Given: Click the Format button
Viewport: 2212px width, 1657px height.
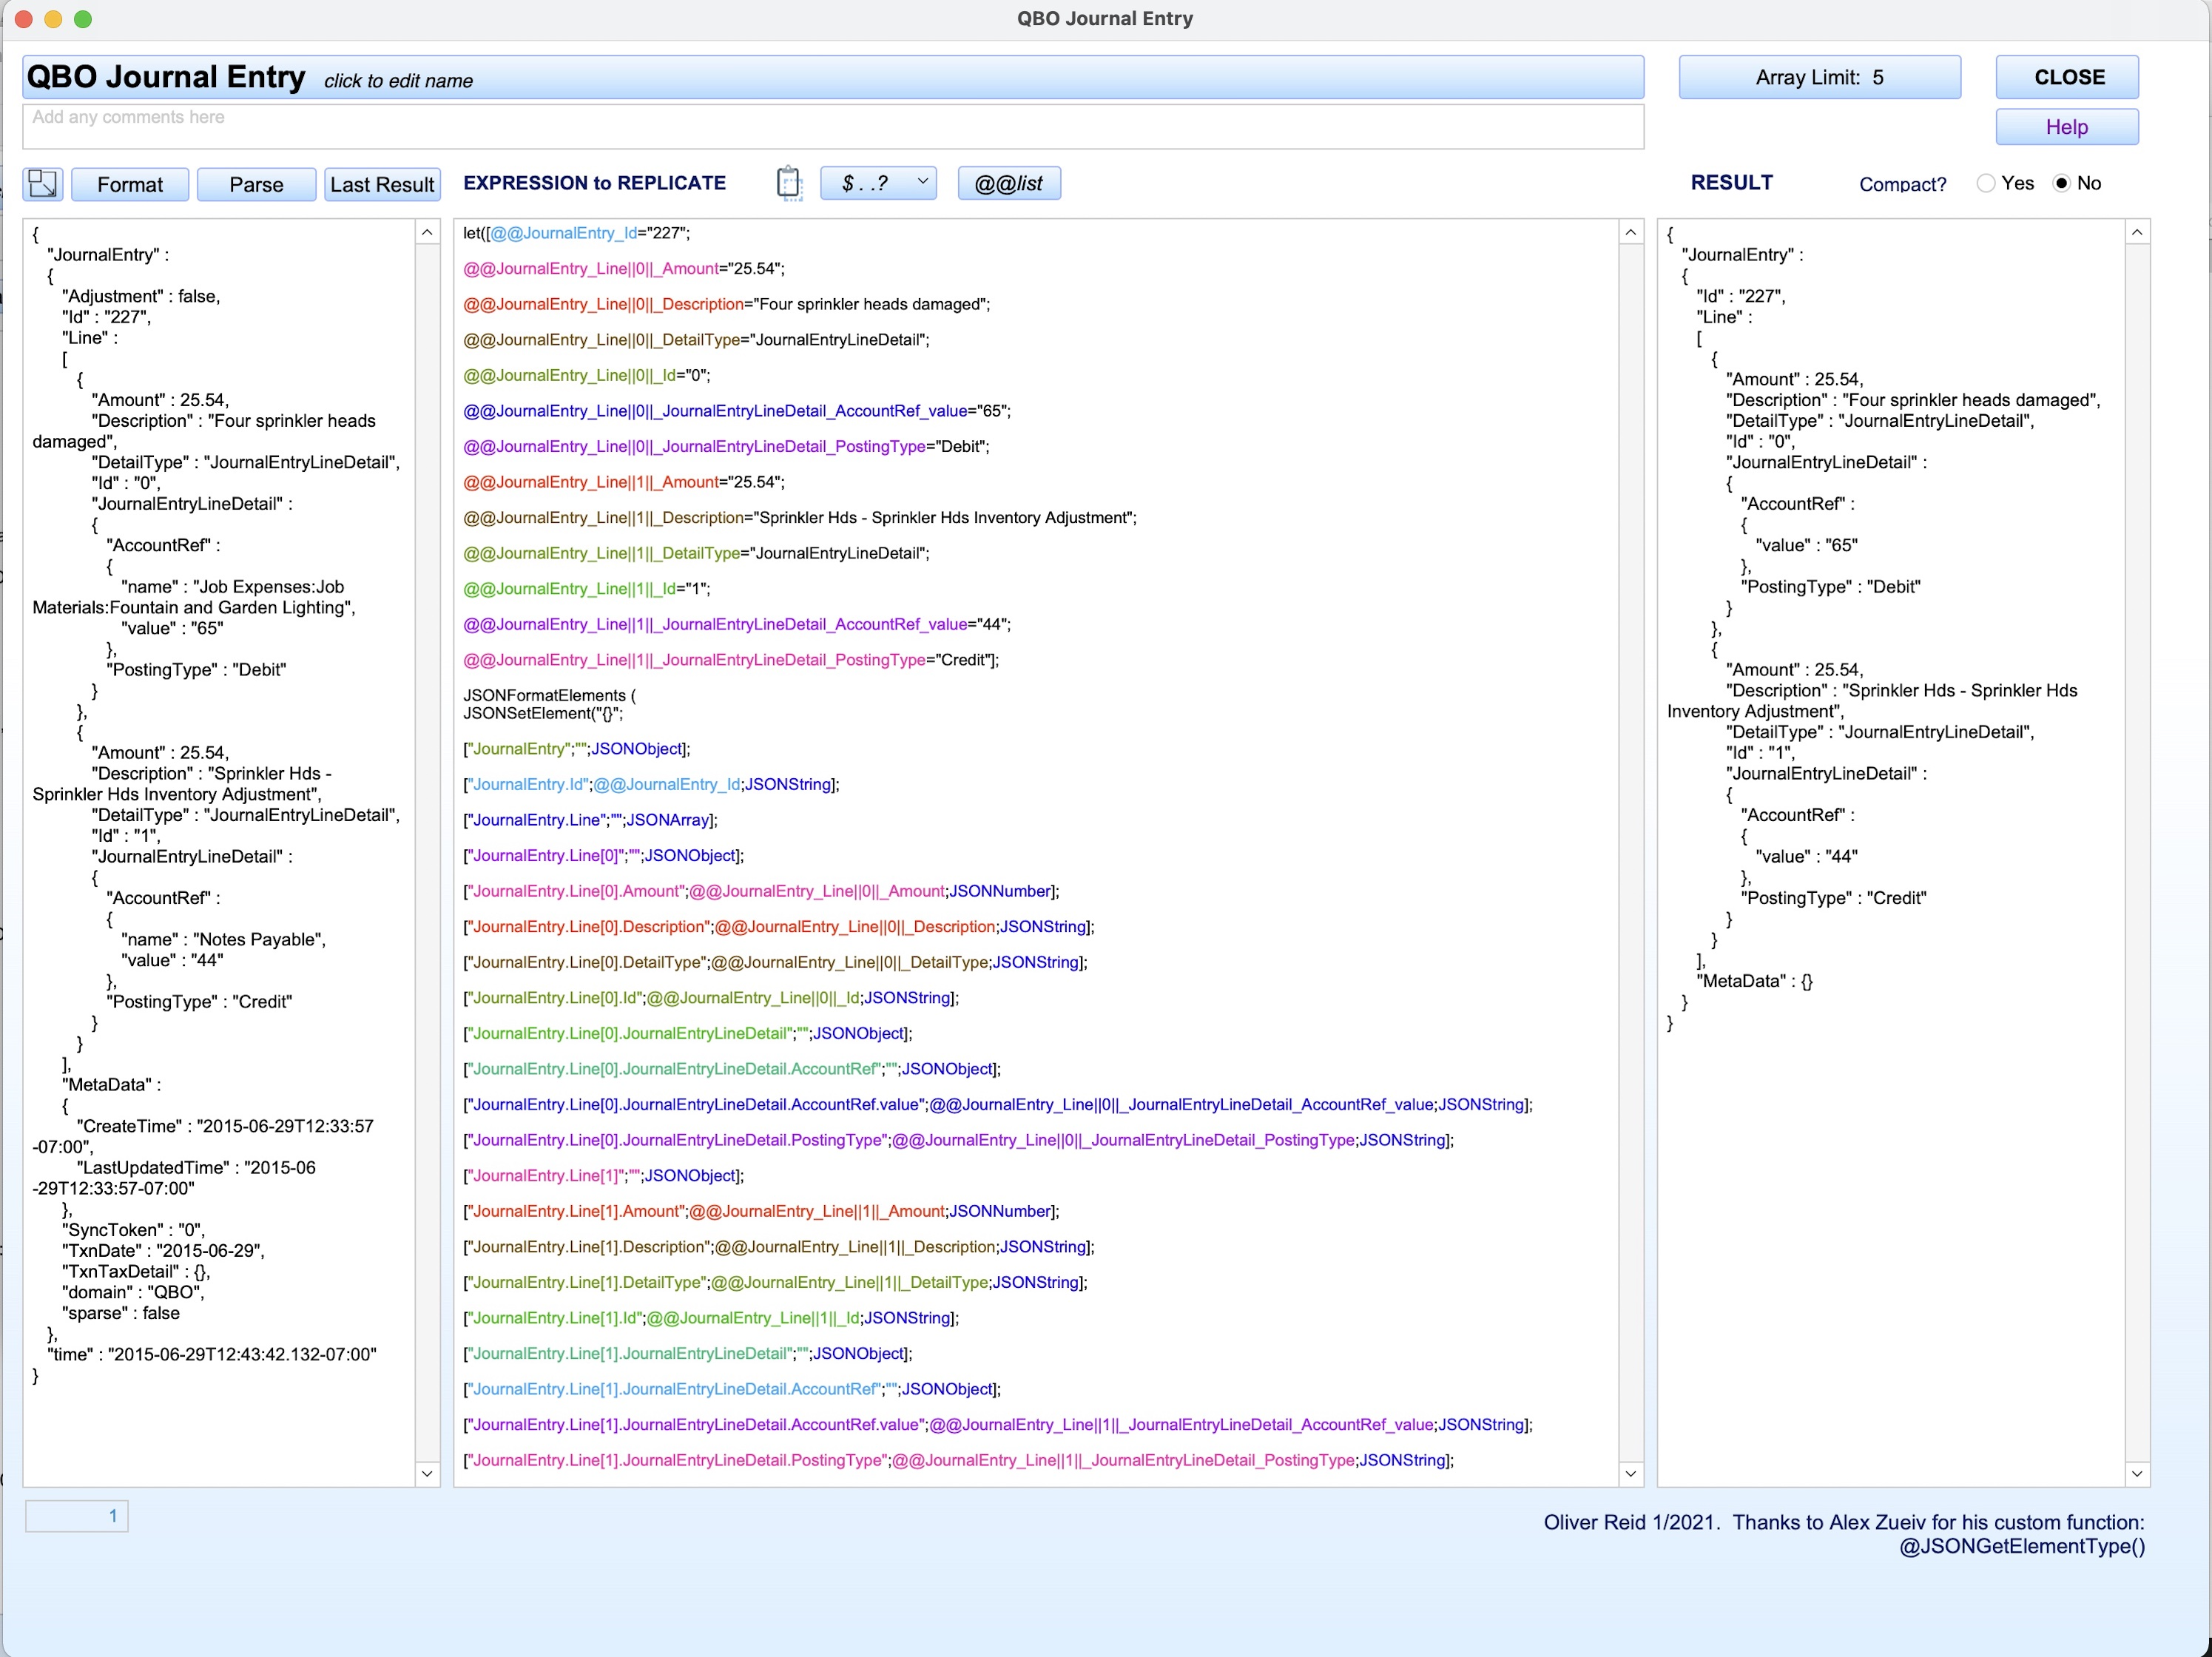Looking at the screenshot, I should pos(130,184).
